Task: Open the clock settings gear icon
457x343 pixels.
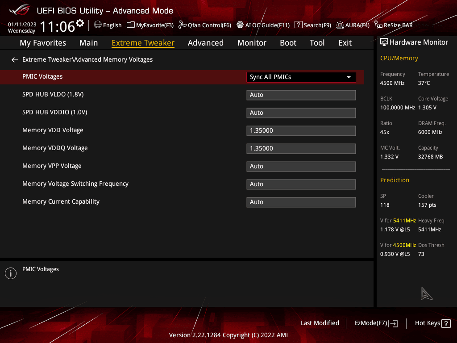Action: click(x=80, y=23)
